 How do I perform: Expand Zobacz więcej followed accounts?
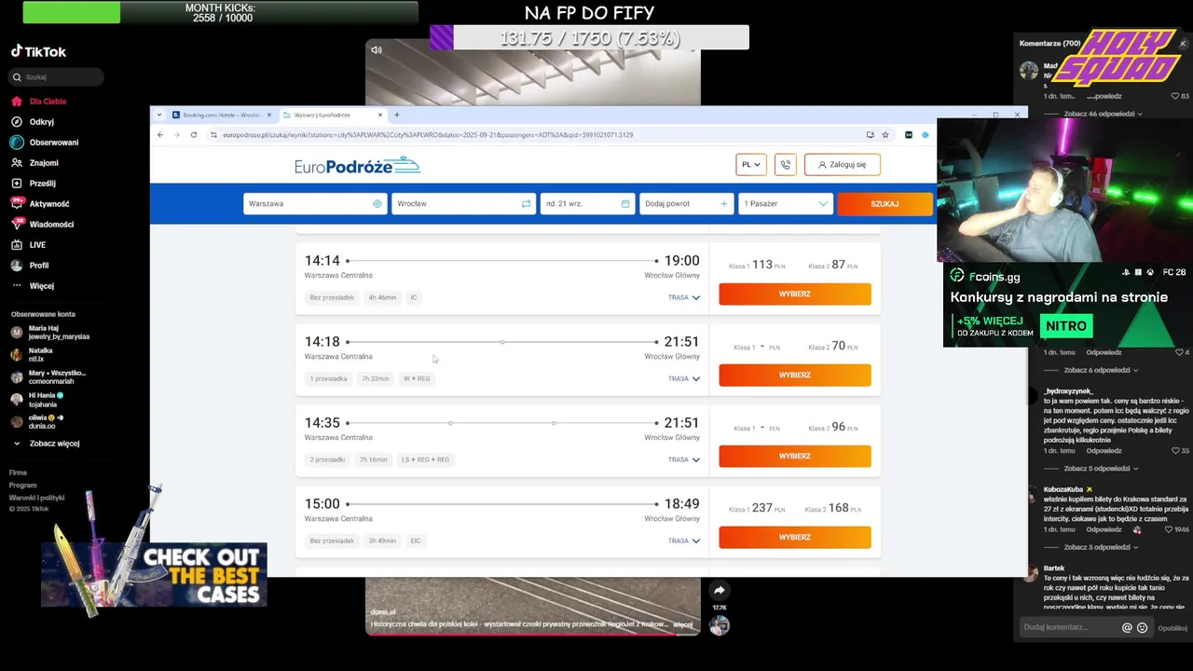(47, 444)
